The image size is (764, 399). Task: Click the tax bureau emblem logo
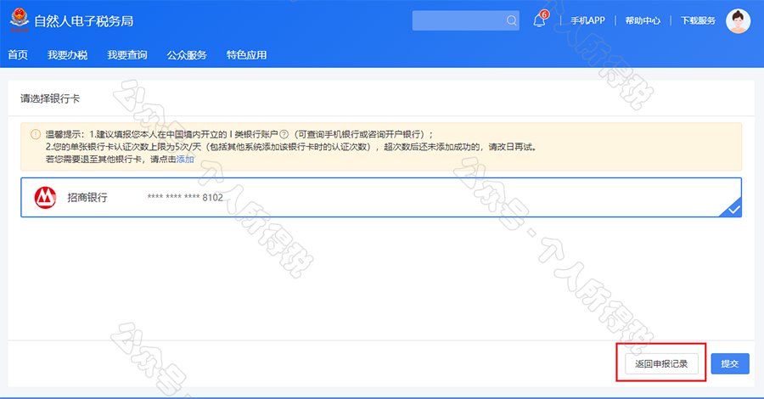click(x=18, y=20)
